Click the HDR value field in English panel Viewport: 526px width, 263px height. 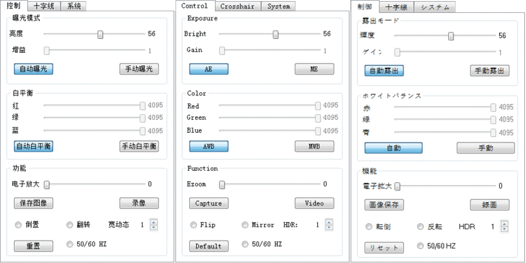tap(317, 225)
